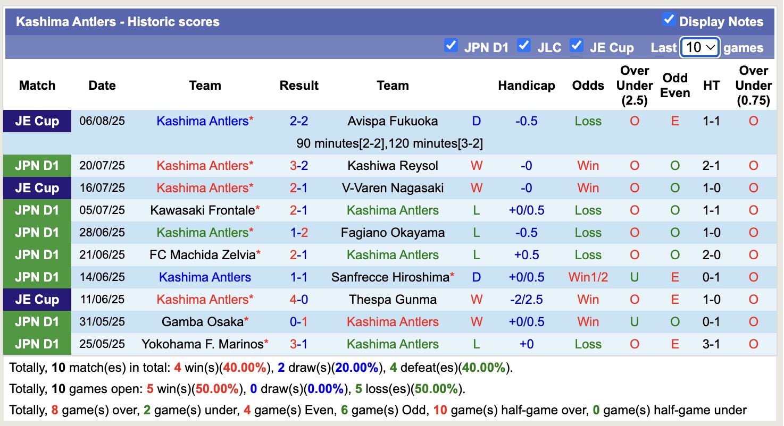Open the Gamba Osaka team link
784x426 pixels.
click(202, 322)
